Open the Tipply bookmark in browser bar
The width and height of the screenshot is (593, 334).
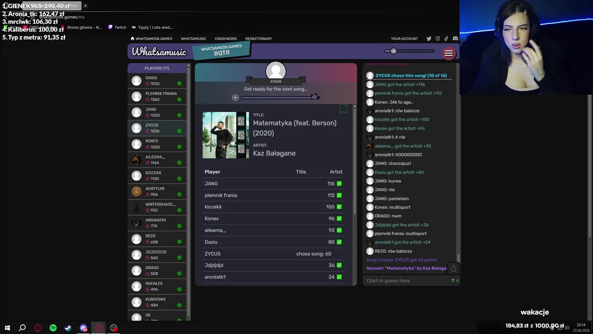tap(152, 27)
